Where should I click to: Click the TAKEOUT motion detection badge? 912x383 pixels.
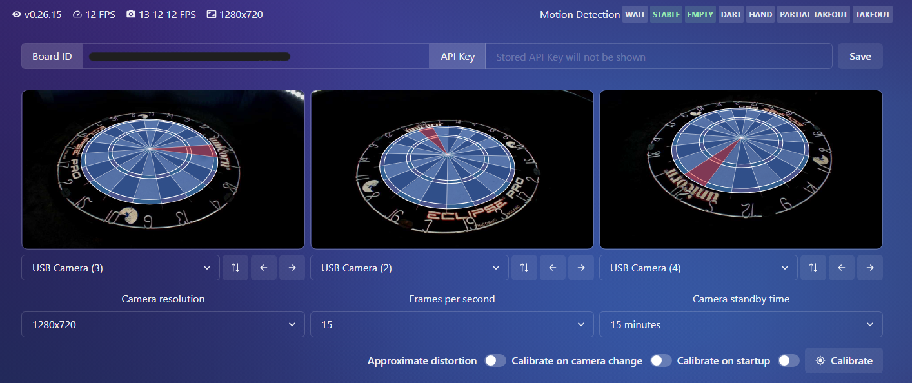[x=873, y=14]
